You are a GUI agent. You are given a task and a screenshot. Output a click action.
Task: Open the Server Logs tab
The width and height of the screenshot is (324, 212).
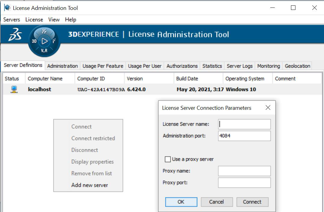click(x=240, y=66)
